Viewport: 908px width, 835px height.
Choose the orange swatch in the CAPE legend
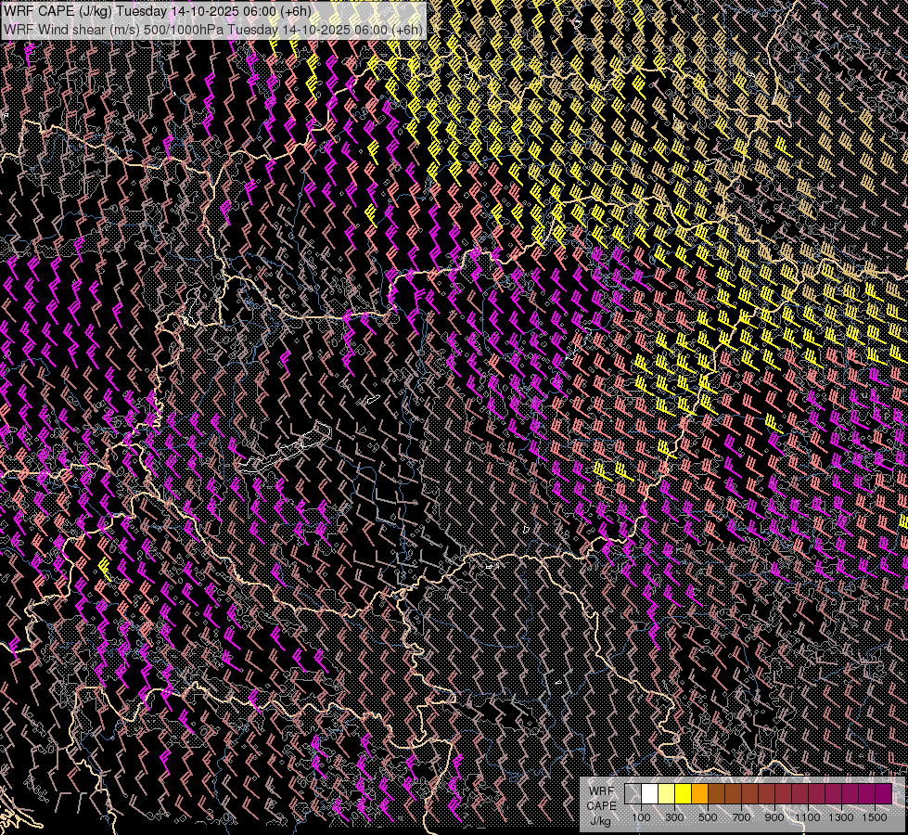point(700,794)
